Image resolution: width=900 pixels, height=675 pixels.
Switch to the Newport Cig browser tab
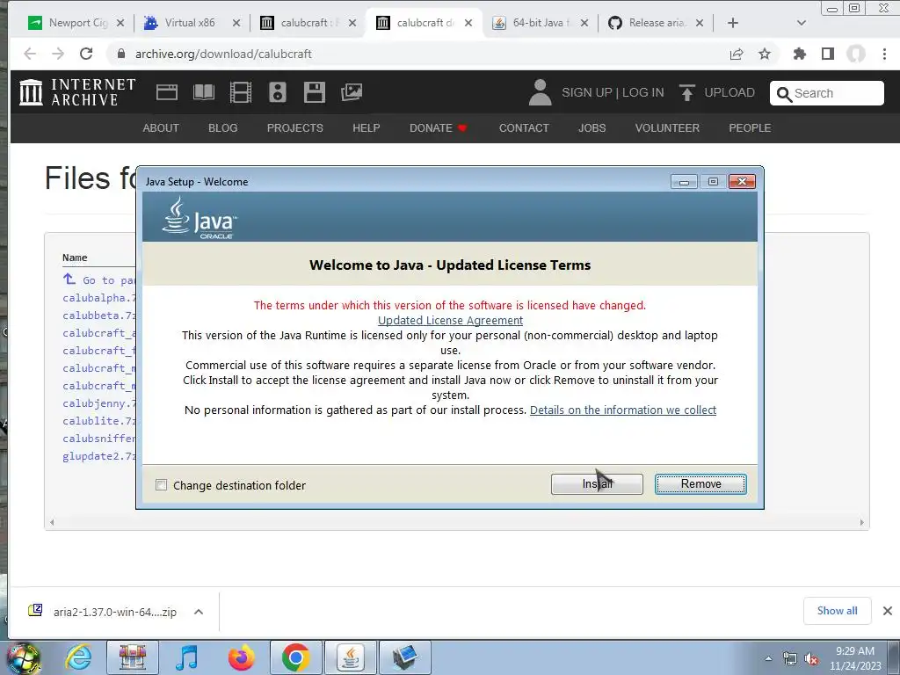coord(77,23)
